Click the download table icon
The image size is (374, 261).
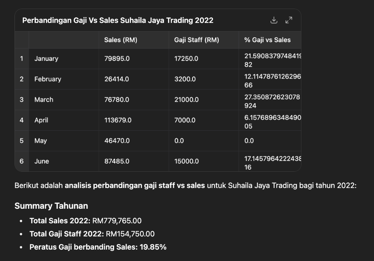274,20
